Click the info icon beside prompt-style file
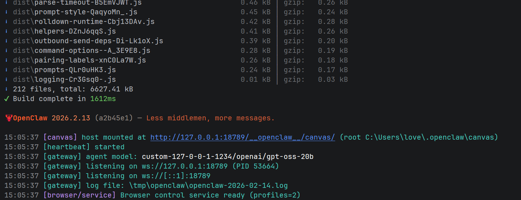The width and height of the screenshot is (521, 200). click(x=6, y=12)
